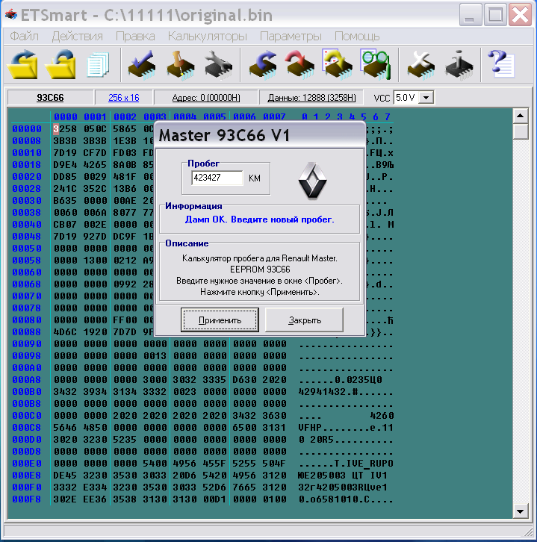This screenshot has height=542, width=537.
Task: Click the Master 93C66 V1 dialog title
Action: (x=224, y=135)
